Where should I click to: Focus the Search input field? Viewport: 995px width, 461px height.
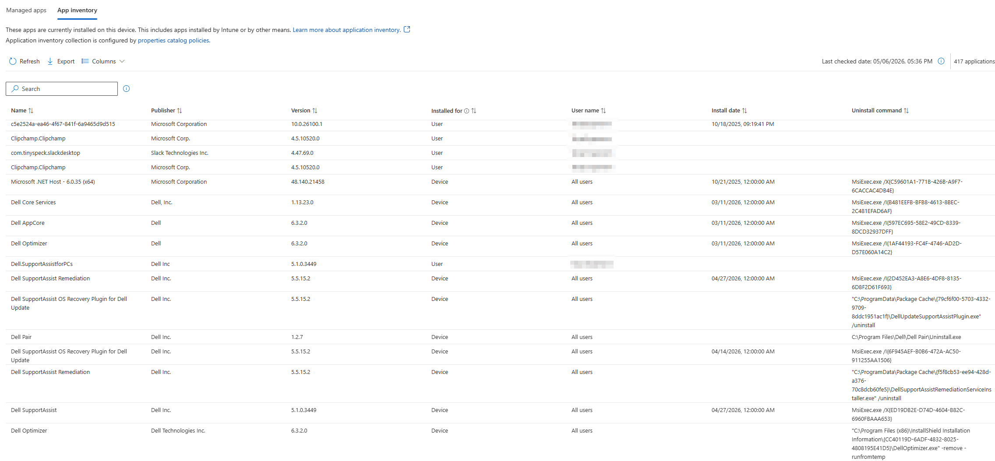62,89
